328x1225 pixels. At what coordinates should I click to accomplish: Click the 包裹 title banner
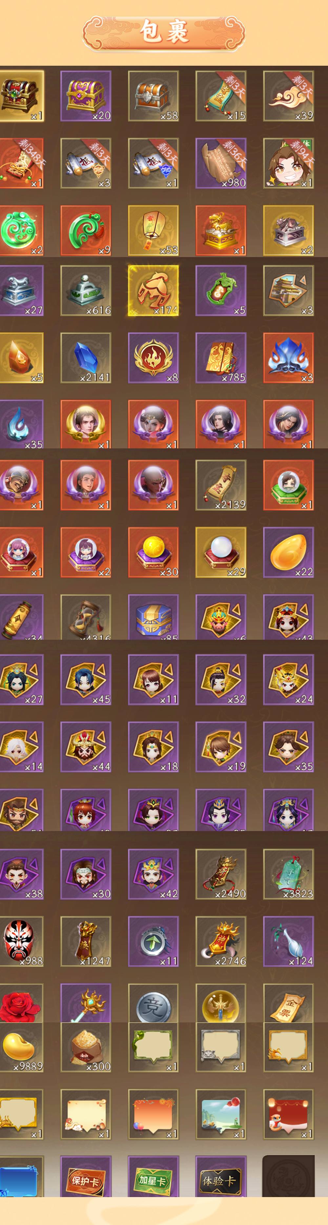pos(164,32)
